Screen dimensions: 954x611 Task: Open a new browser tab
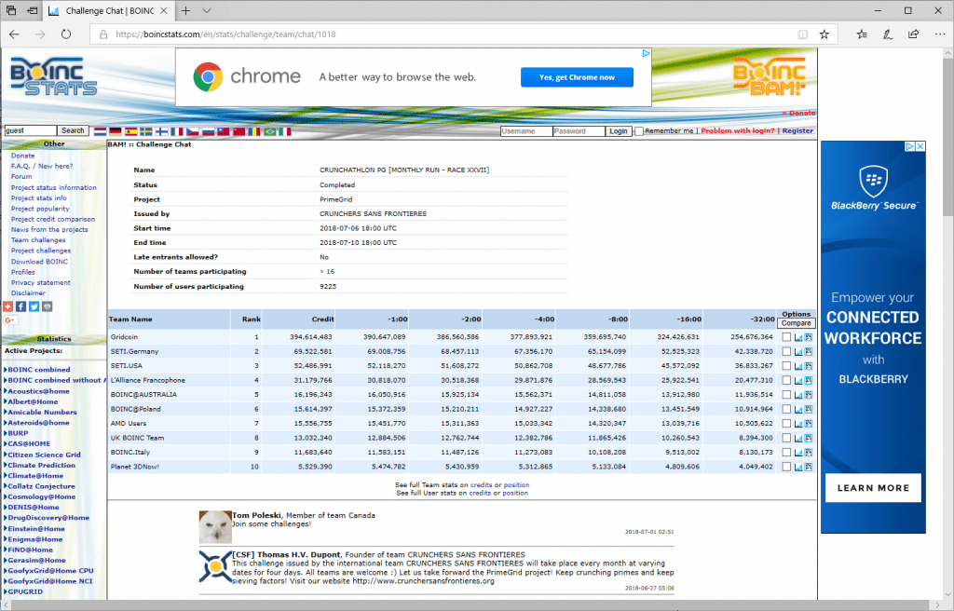(185, 11)
